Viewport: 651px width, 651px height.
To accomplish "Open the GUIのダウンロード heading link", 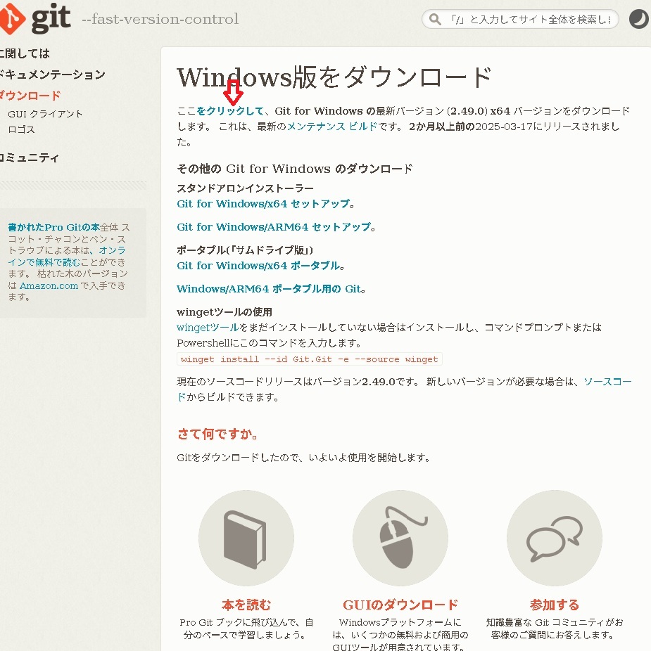I will coord(400,605).
